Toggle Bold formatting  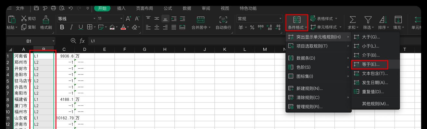[62, 27]
